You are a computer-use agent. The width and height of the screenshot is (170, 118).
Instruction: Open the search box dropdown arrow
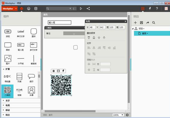tap(70, 9)
